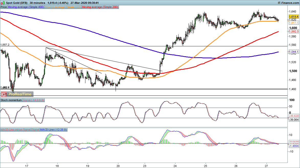Click date 23 on the time axis
300x168 pixels.
click(145, 166)
